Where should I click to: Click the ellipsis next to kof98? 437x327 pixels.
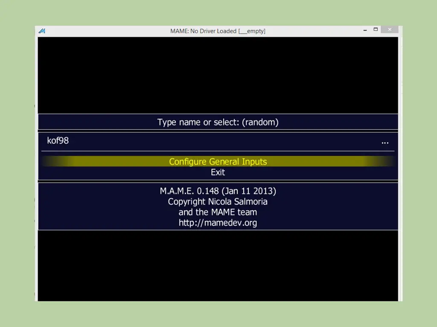[385, 143]
